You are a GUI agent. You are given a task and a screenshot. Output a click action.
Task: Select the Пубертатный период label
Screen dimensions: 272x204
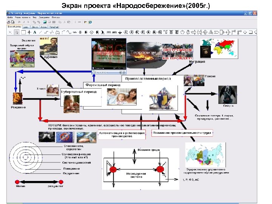click(x=79, y=92)
